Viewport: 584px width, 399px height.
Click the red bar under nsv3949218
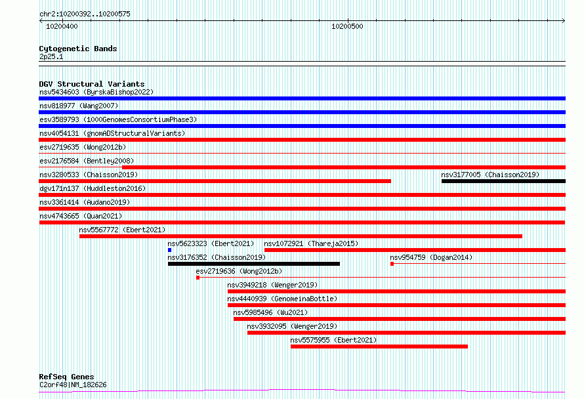[396, 291]
